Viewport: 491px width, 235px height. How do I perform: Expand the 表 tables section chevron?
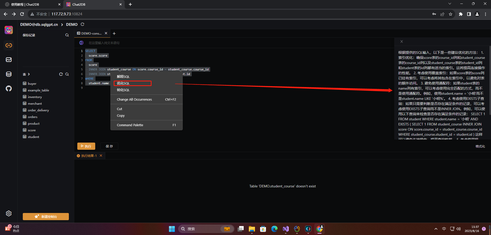(29, 74)
